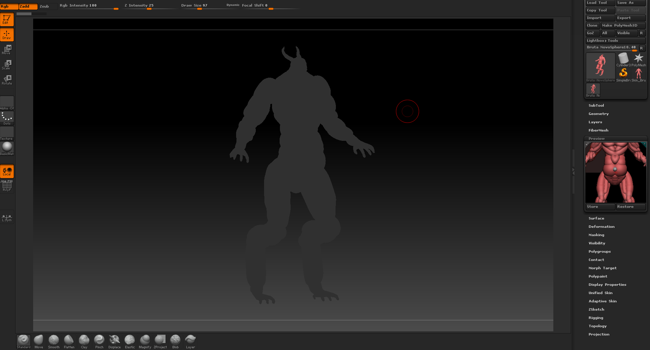Select the Smooth brush

pos(54,341)
